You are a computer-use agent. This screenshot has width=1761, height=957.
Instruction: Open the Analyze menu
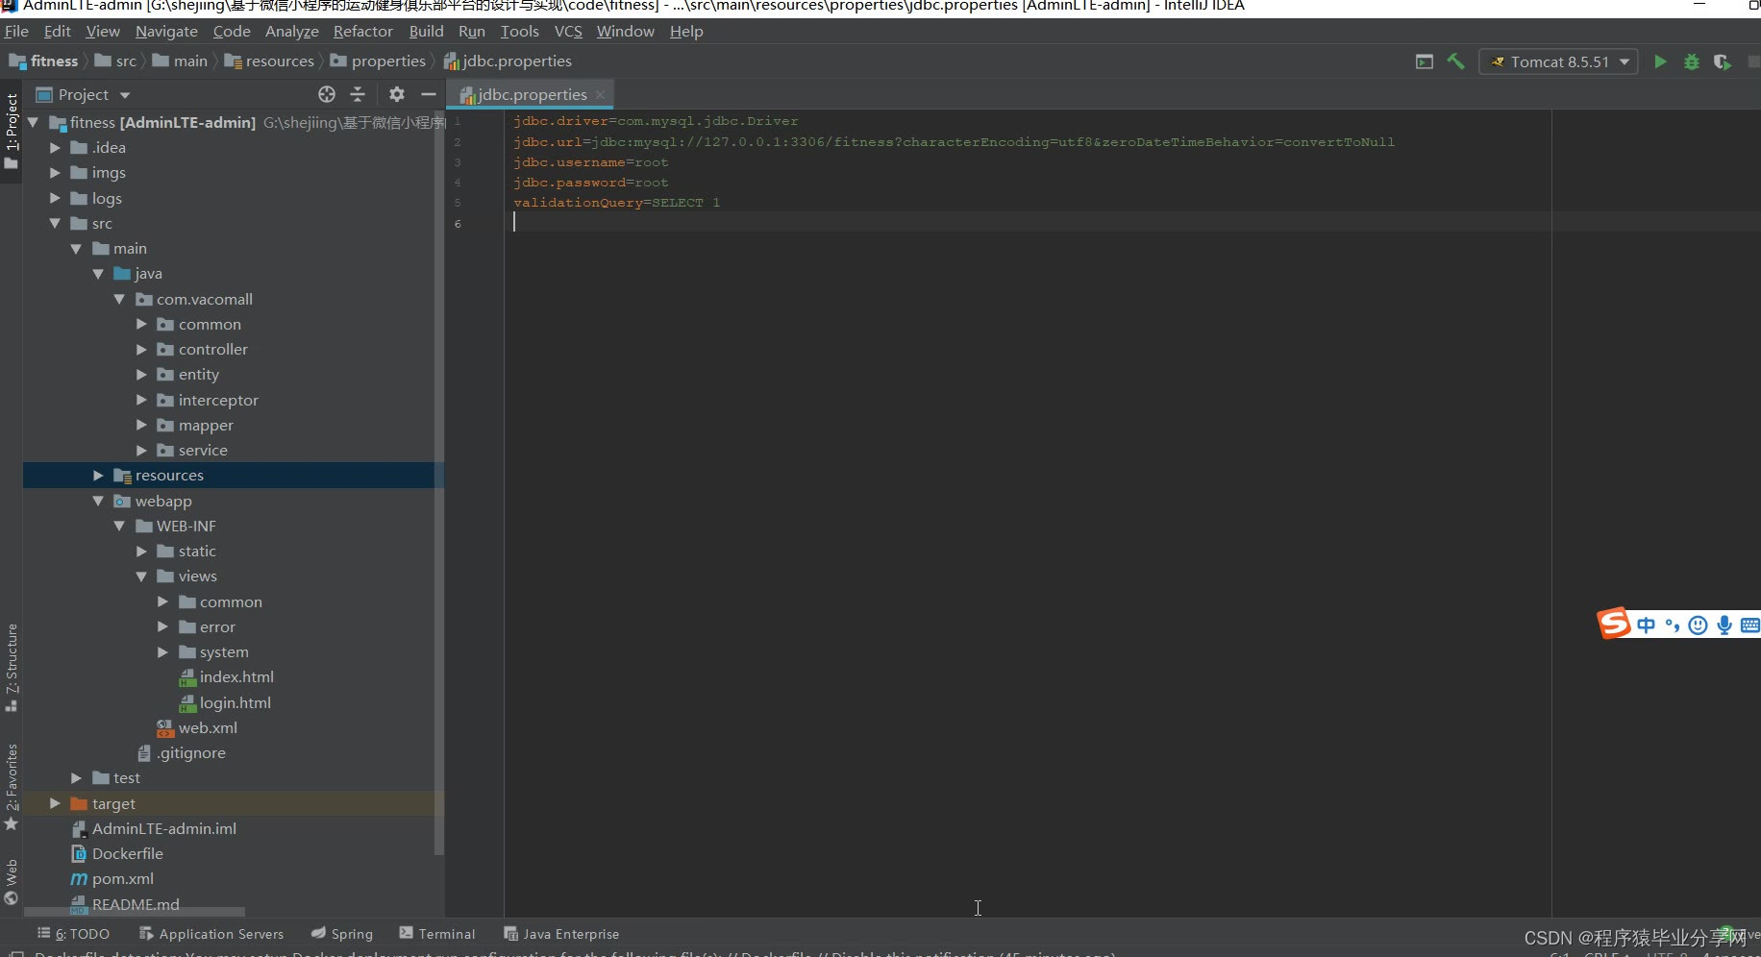coord(292,31)
